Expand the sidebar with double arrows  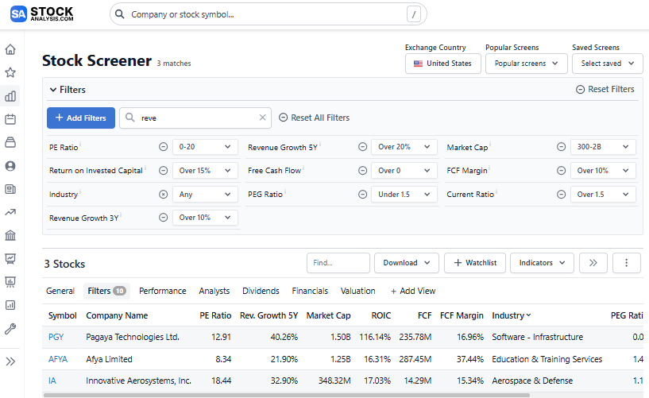pyautogui.click(x=10, y=361)
